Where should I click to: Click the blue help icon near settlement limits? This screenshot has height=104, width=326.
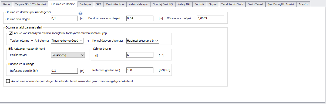(x=80, y=14)
